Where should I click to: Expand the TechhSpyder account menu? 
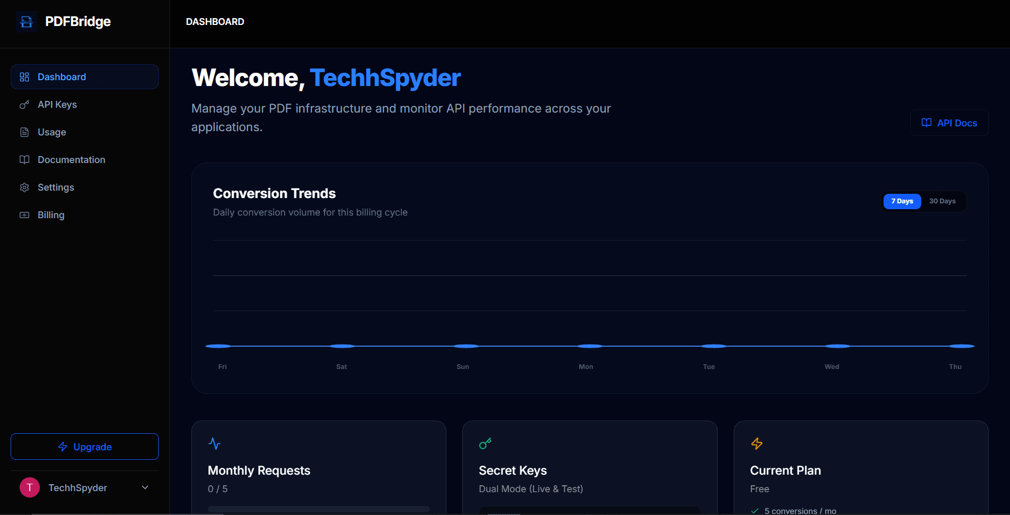tap(145, 487)
